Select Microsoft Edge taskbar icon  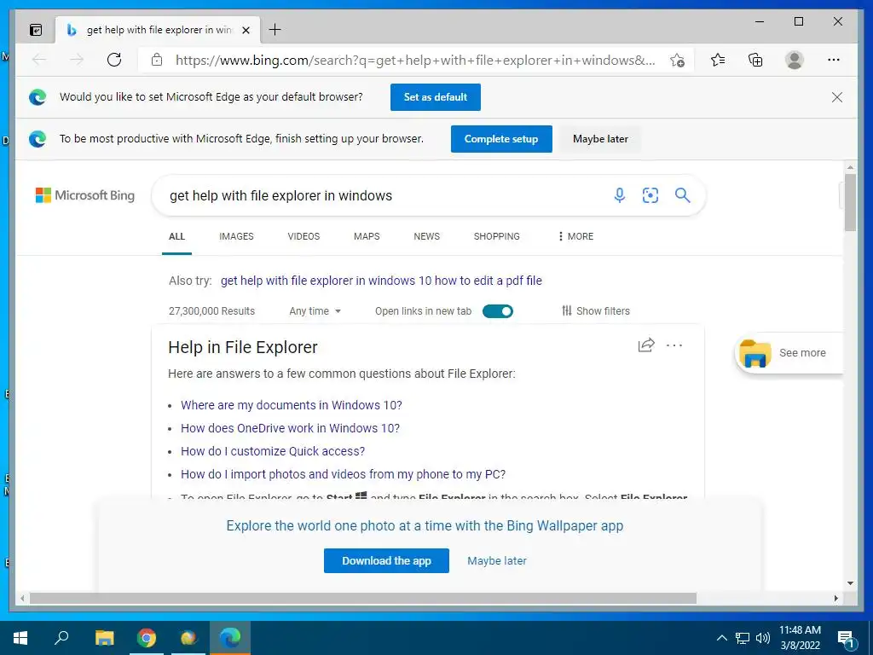pyautogui.click(x=230, y=638)
